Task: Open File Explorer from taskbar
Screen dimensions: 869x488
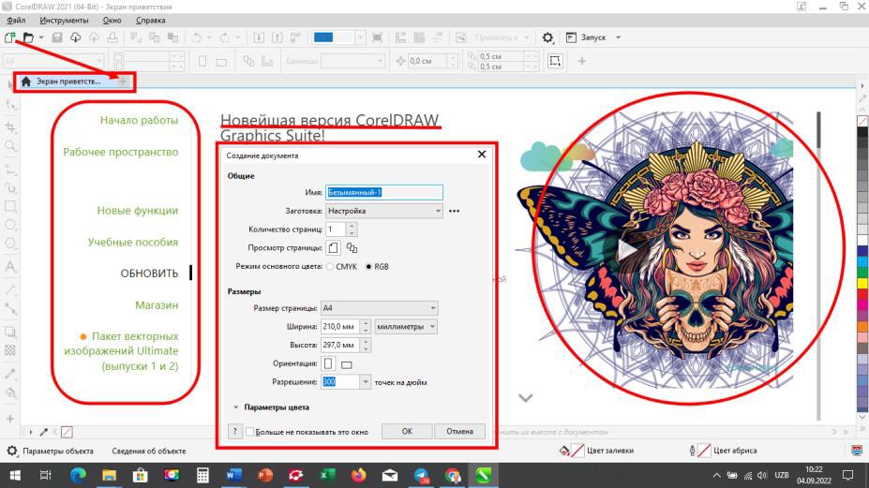Action: 109,475
